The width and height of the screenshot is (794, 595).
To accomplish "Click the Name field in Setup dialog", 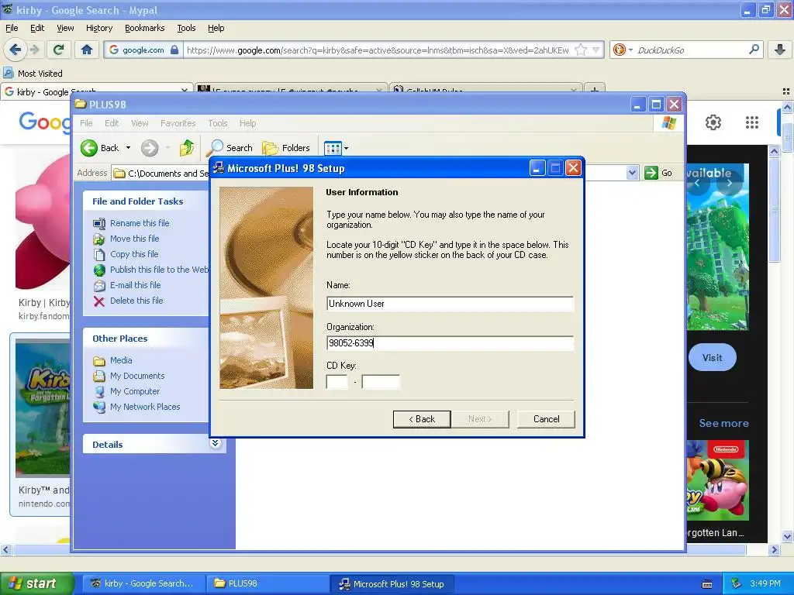I will [450, 304].
